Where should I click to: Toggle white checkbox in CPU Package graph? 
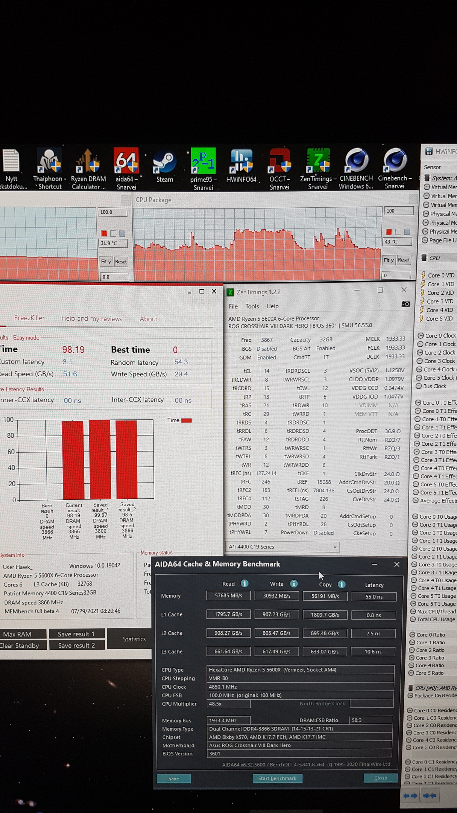click(398, 232)
